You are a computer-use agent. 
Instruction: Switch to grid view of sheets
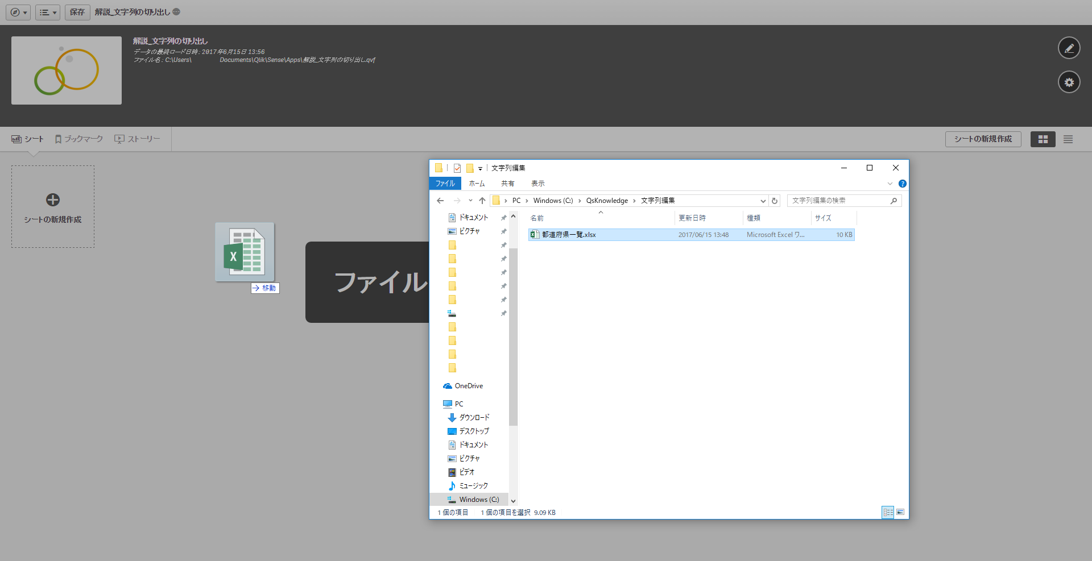[1043, 139]
